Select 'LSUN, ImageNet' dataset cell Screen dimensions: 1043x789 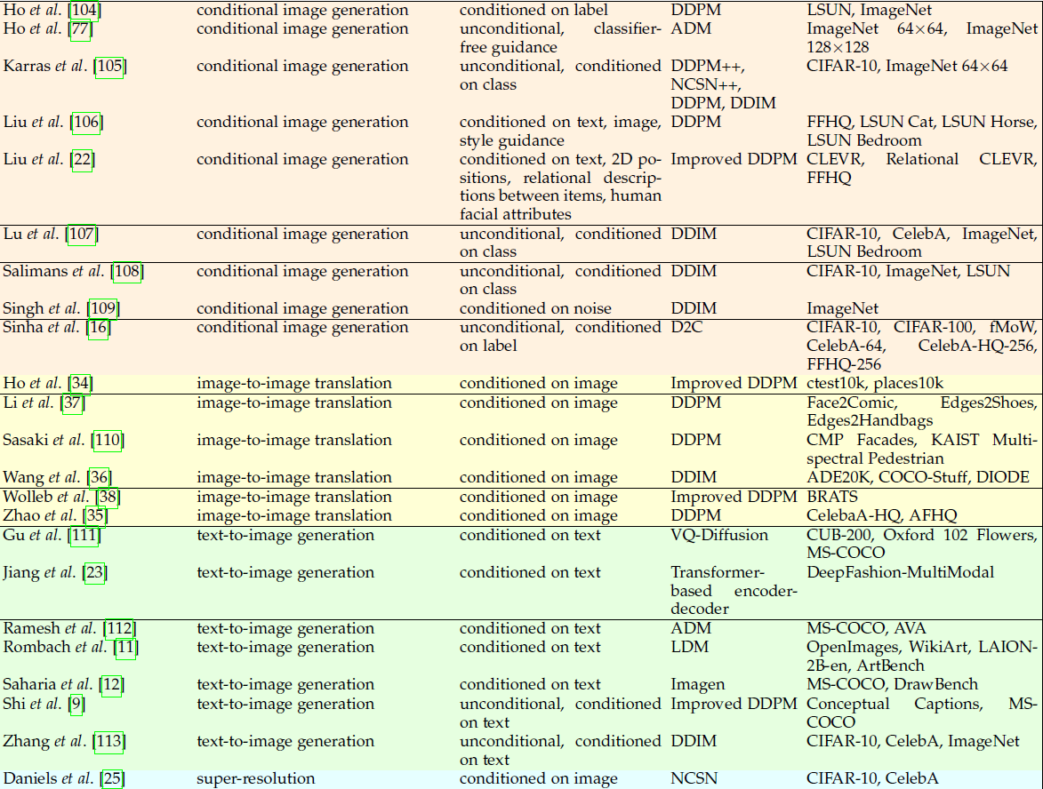(869, 10)
